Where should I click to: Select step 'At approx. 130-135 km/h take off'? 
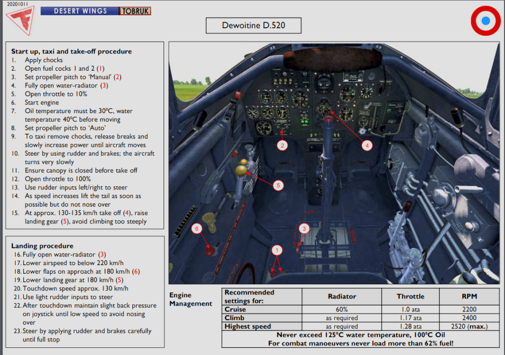coord(80,217)
